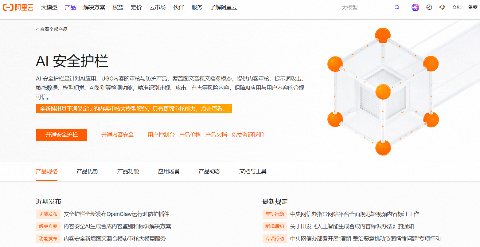
Task: Select 权益 in the top navigation
Action: [118, 7]
